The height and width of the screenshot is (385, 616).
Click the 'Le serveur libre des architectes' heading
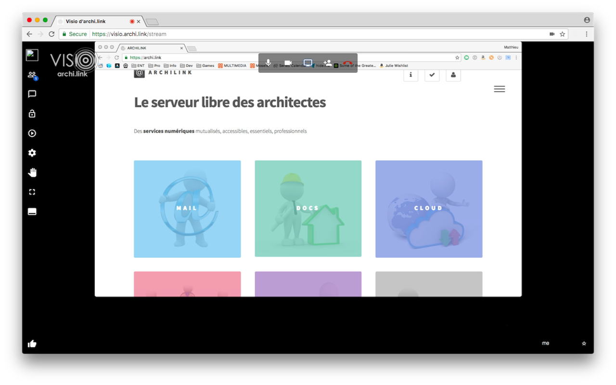pos(230,103)
